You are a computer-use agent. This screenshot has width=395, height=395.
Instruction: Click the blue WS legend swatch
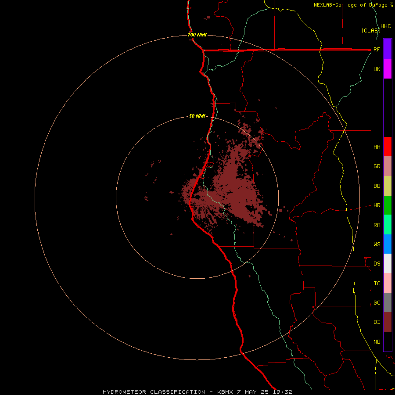pyautogui.click(x=388, y=244)
